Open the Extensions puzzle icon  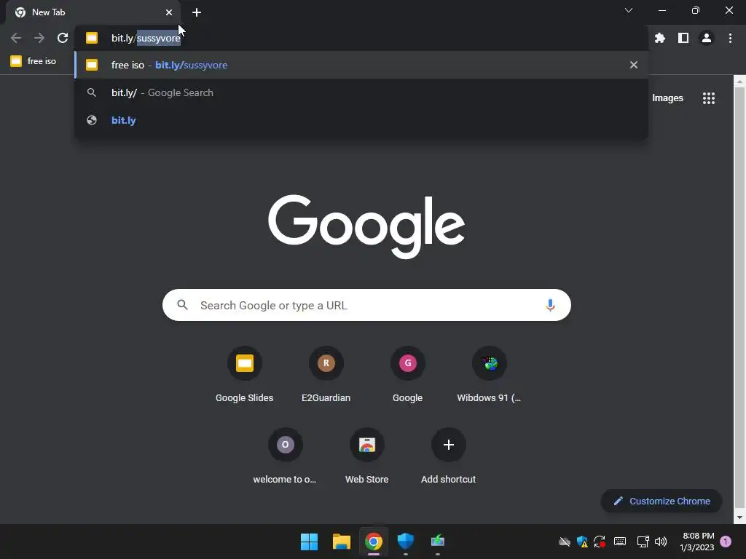(660, 38)
